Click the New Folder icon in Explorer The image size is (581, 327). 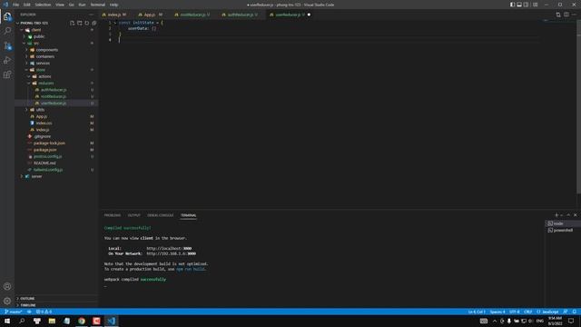pyautogui.click(x=80, y=23)
